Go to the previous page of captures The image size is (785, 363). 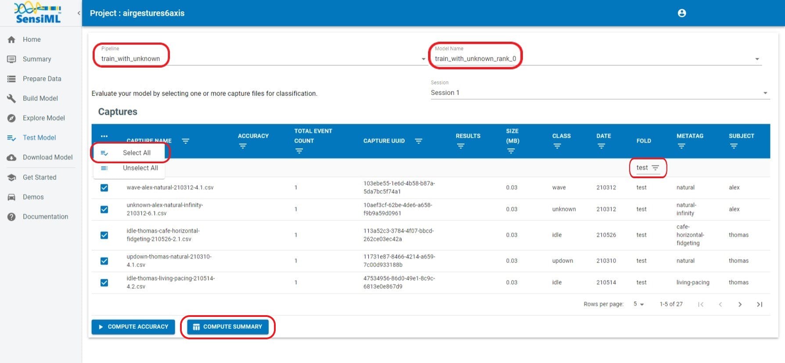[x=720, y=304]
